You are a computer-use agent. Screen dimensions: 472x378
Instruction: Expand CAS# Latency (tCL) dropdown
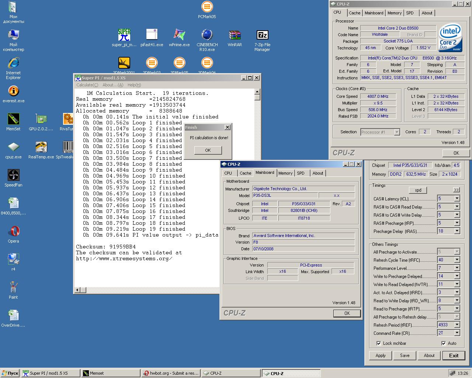[x=457, y=199]
